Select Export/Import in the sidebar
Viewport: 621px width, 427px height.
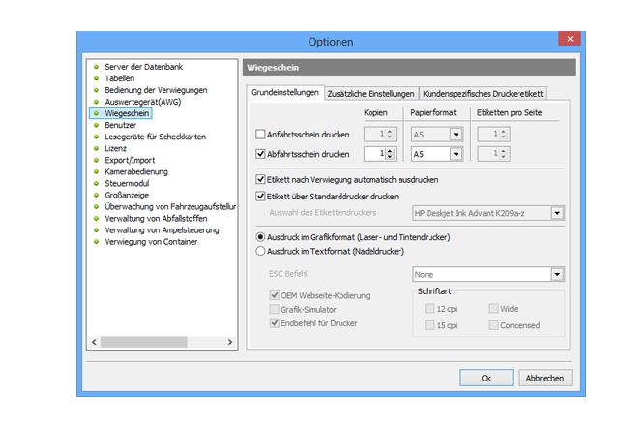pyautogui.click(x=130, y=160)
